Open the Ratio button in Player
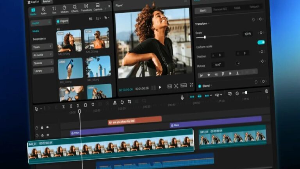 pyautogui.click(x=184, y=85)
